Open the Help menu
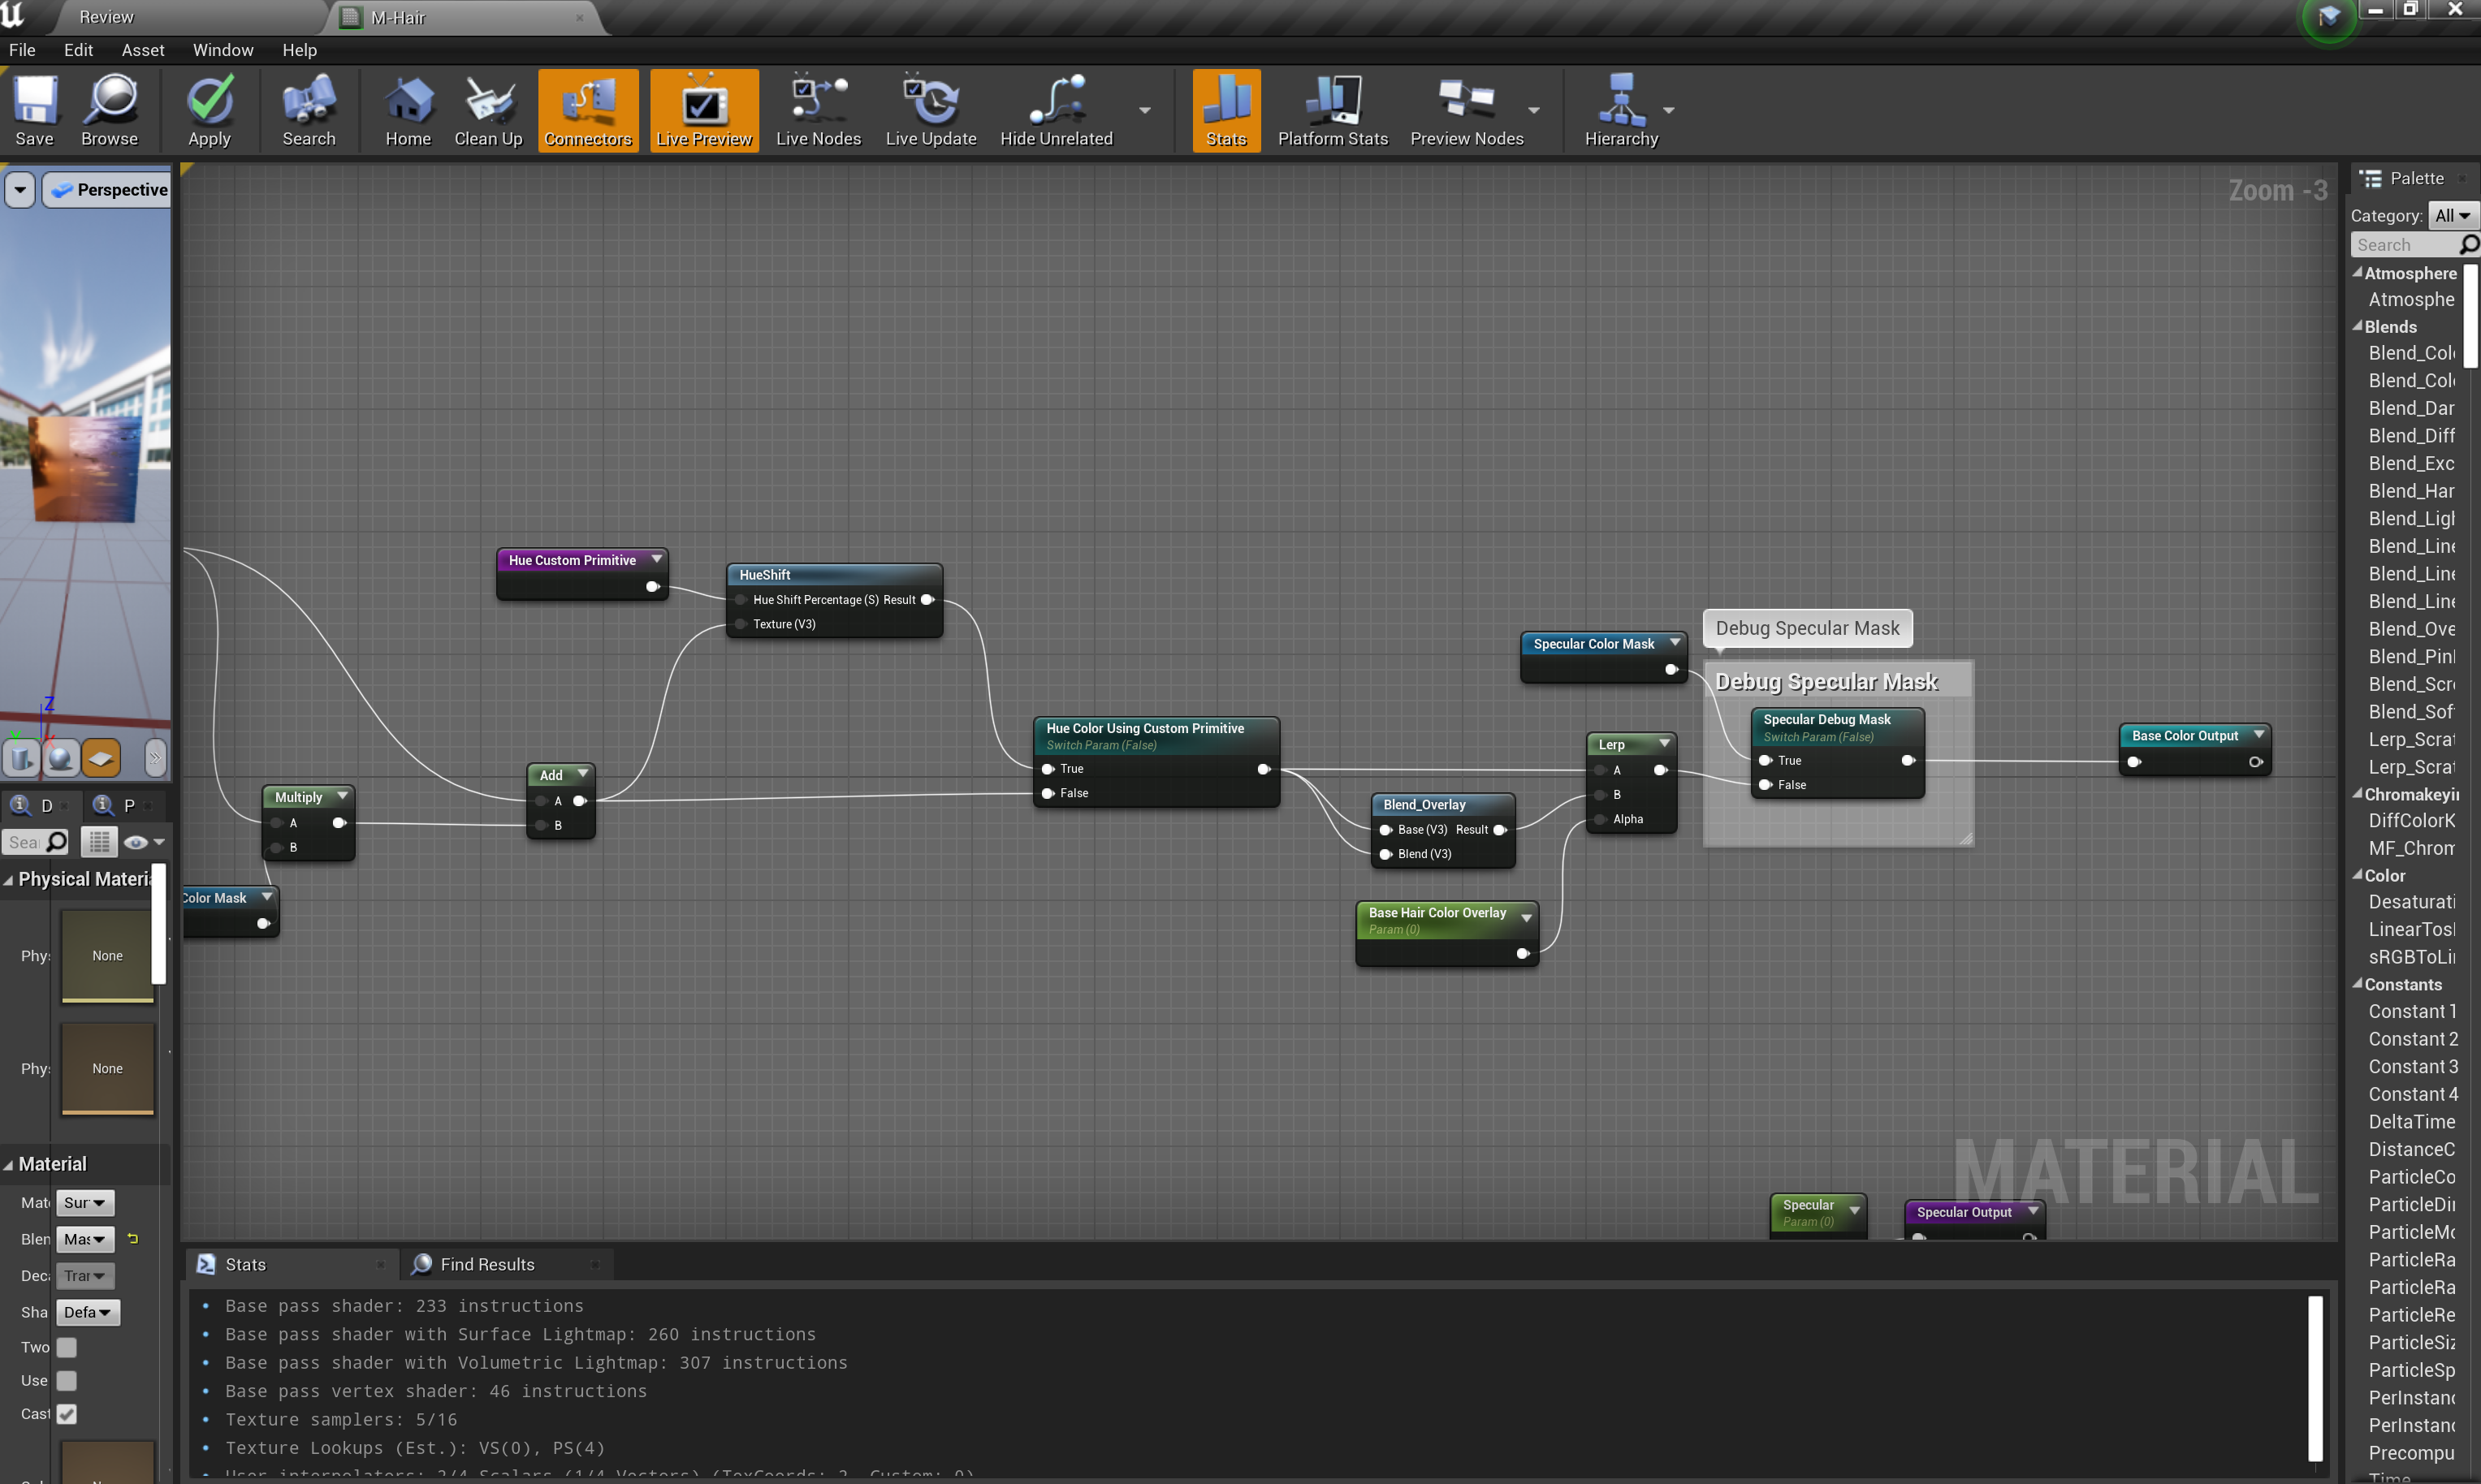Image resolution: width=2481 pixels, height=1484 pixels. coord(299,50)
